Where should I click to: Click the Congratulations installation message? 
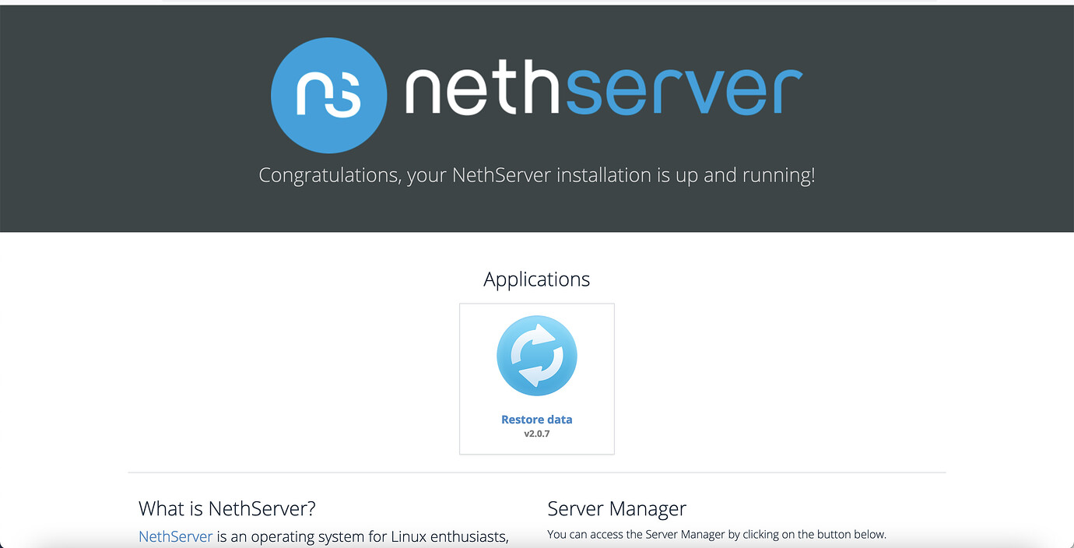537,175
